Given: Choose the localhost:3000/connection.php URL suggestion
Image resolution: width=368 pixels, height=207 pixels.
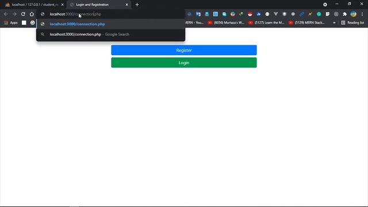Looking at the screenshot, I should point(111,24).
